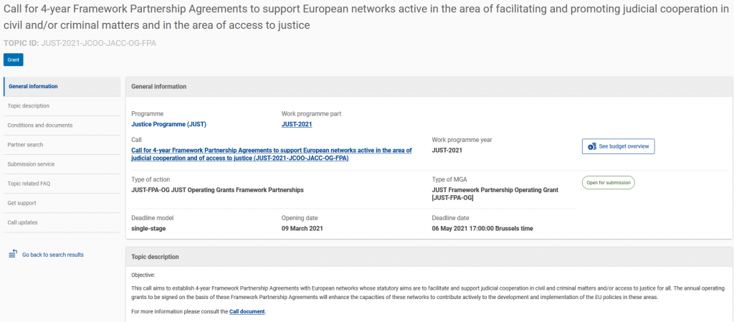Screen dimensions: 734x322
Task: Jump to Submission service
Action: pyautogui.click(x=62, y=164)
